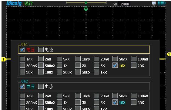Select Ch1 20mX probe ratio
Screen dimensions: 171x110
tap(96, 59)
